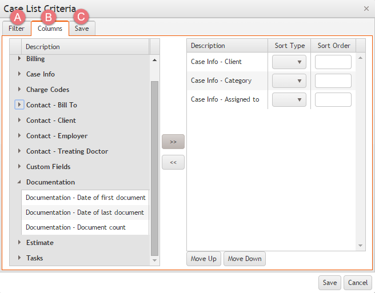Click the left tree list scrollbar down arrow
The image size is (375, 293).
click(154, 260)
